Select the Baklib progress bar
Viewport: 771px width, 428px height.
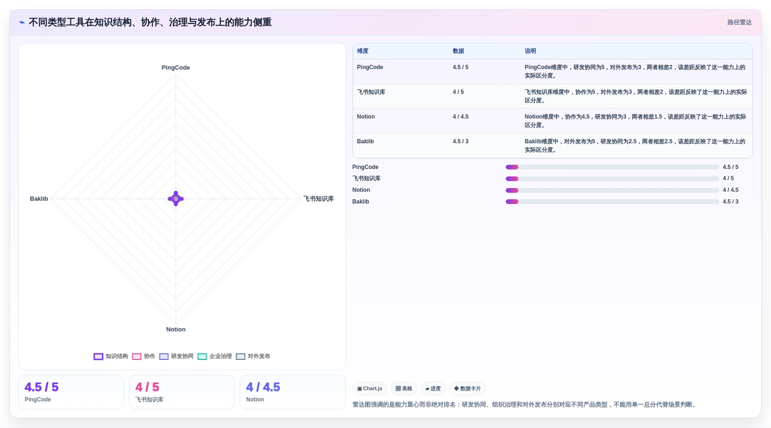pos(612,202)
